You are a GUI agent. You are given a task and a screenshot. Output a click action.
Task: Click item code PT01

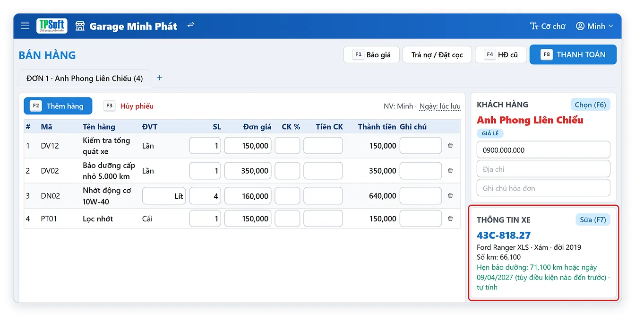(50, 219)
